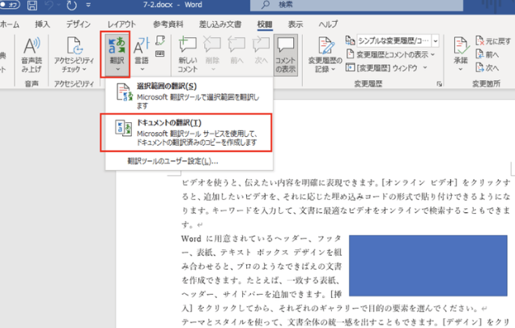The width and height of the screenshot is (515, 328).
Task: Switch to the 挿入 tab
Action: pos(42,24)
